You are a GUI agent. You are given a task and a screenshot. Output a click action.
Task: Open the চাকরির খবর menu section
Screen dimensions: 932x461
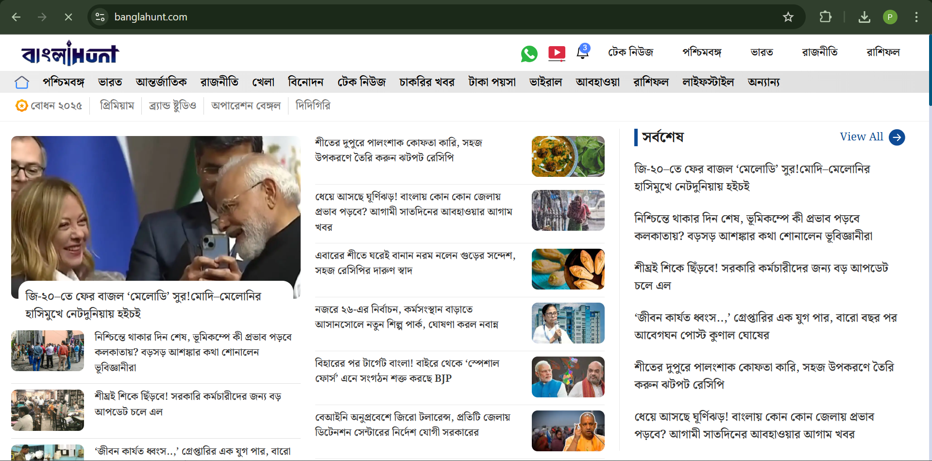coord(426,82)
